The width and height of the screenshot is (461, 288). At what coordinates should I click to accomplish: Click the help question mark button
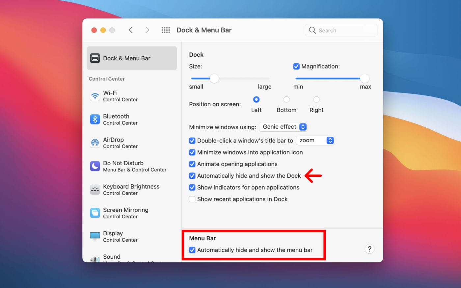coord(369,249)
